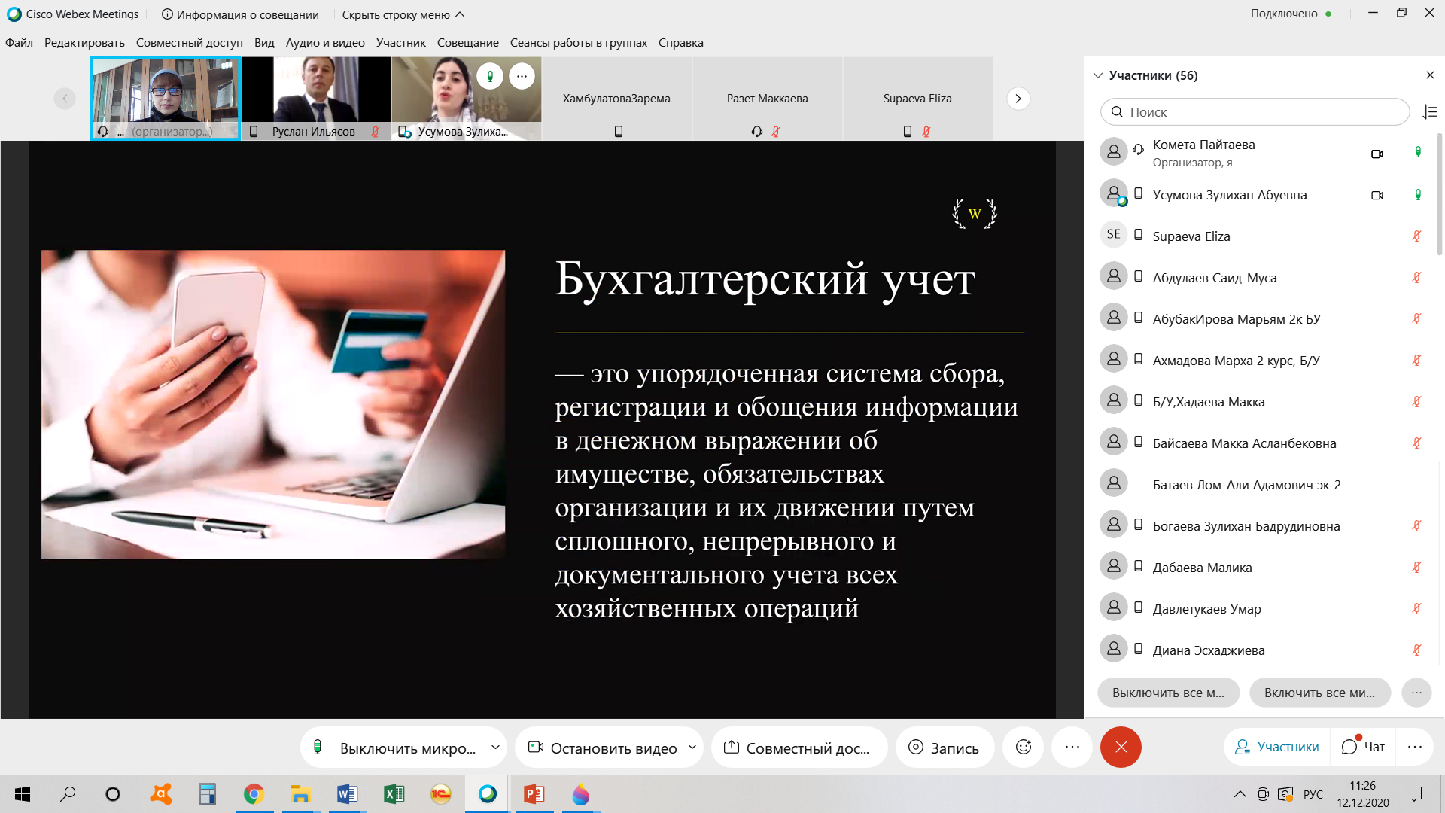
Task: Start recording with Запись button
Action: (x=945, y=748)
